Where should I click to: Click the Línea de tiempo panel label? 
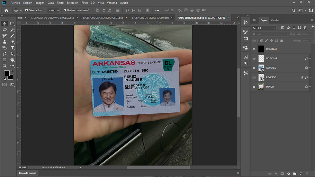[28, 173]
